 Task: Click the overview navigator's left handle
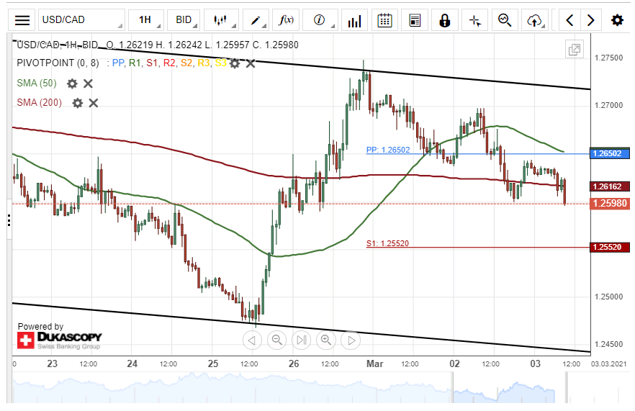point(453,387)
